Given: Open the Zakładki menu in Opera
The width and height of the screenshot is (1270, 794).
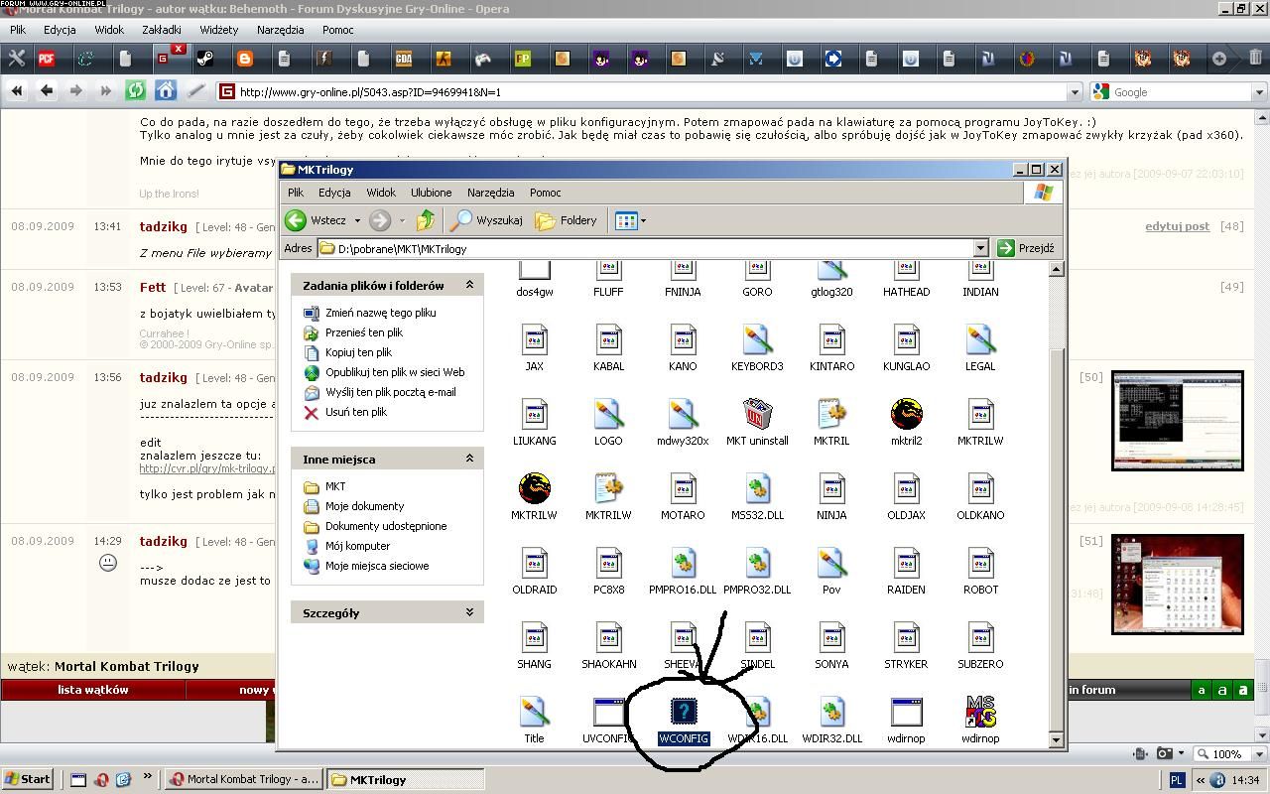Looking at the screenshot, I should point(162,30).
